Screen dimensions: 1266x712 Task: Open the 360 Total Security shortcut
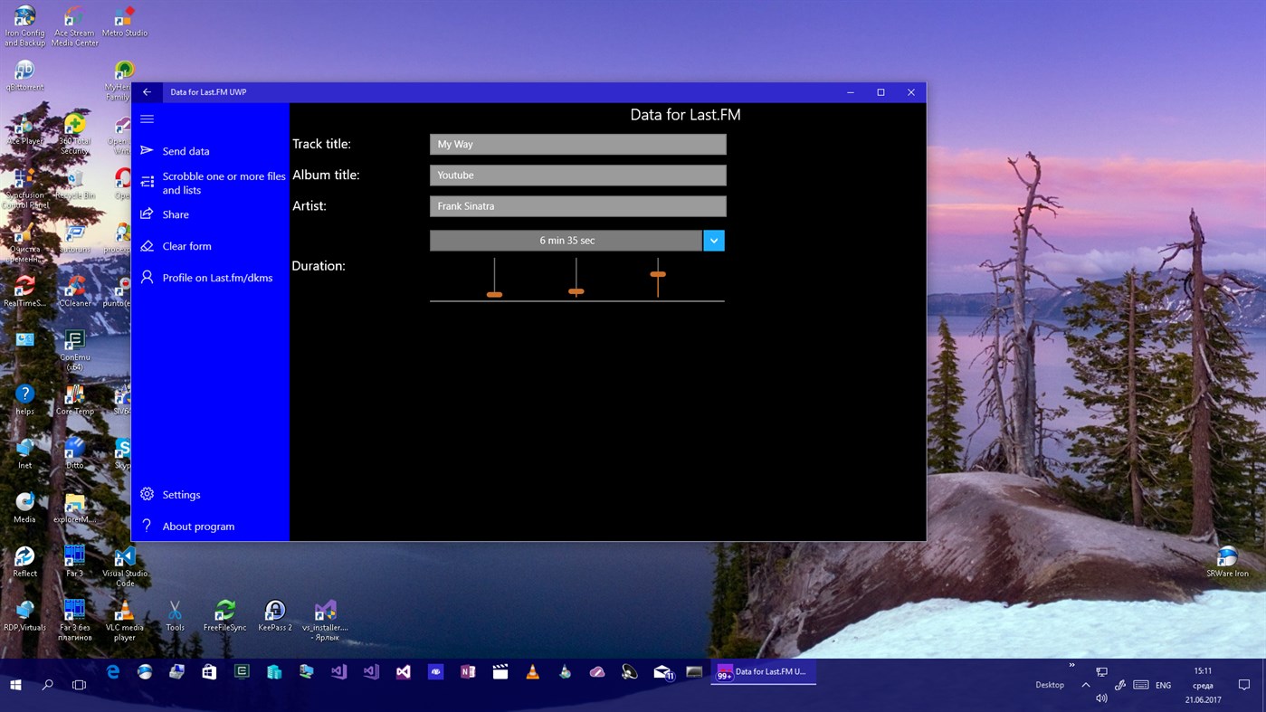[x=74, y=134]
